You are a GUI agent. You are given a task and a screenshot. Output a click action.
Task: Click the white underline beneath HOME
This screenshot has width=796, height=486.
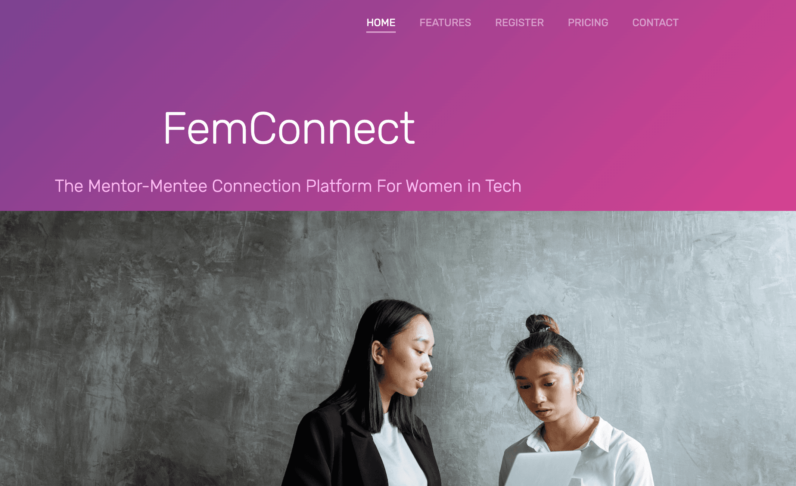click(x=381, y=32)
